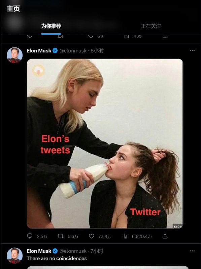Open more options on the coincidences tweet

tap(192, 251)
